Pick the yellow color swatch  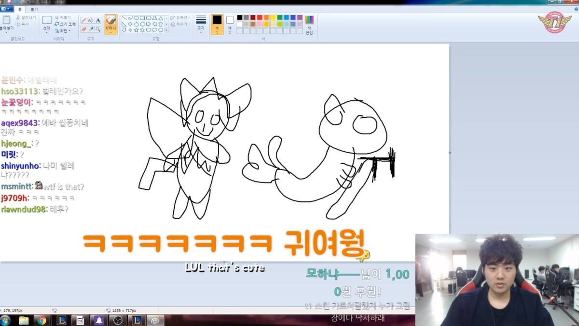[273, 17]
